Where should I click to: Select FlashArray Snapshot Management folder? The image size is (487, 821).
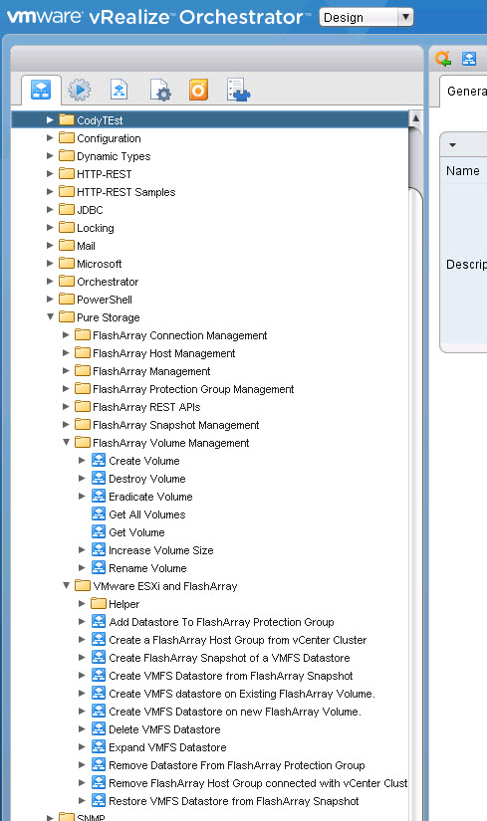(167, 425)
